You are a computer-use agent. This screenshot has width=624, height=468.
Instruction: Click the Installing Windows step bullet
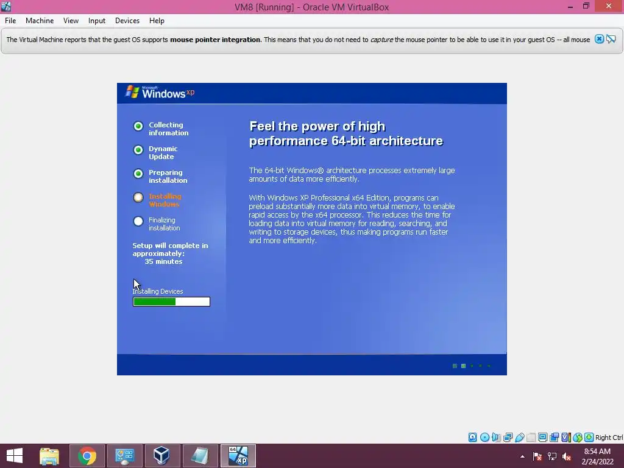pos(138,197)
